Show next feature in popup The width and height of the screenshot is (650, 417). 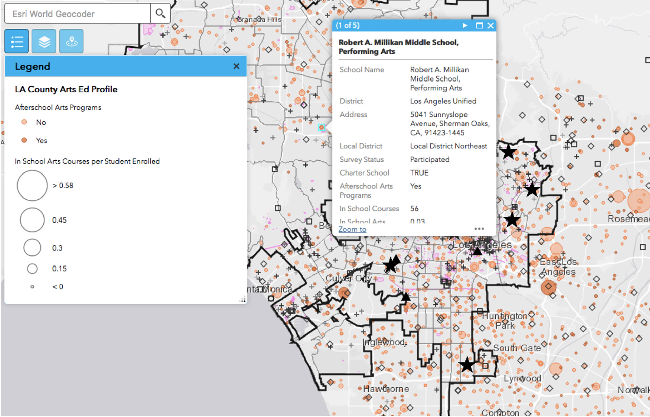click(x=465, y=25)
